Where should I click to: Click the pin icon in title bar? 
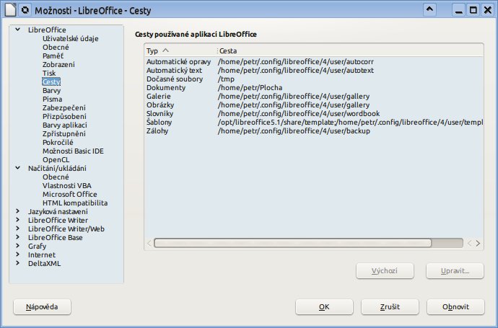tap(25, 10)
